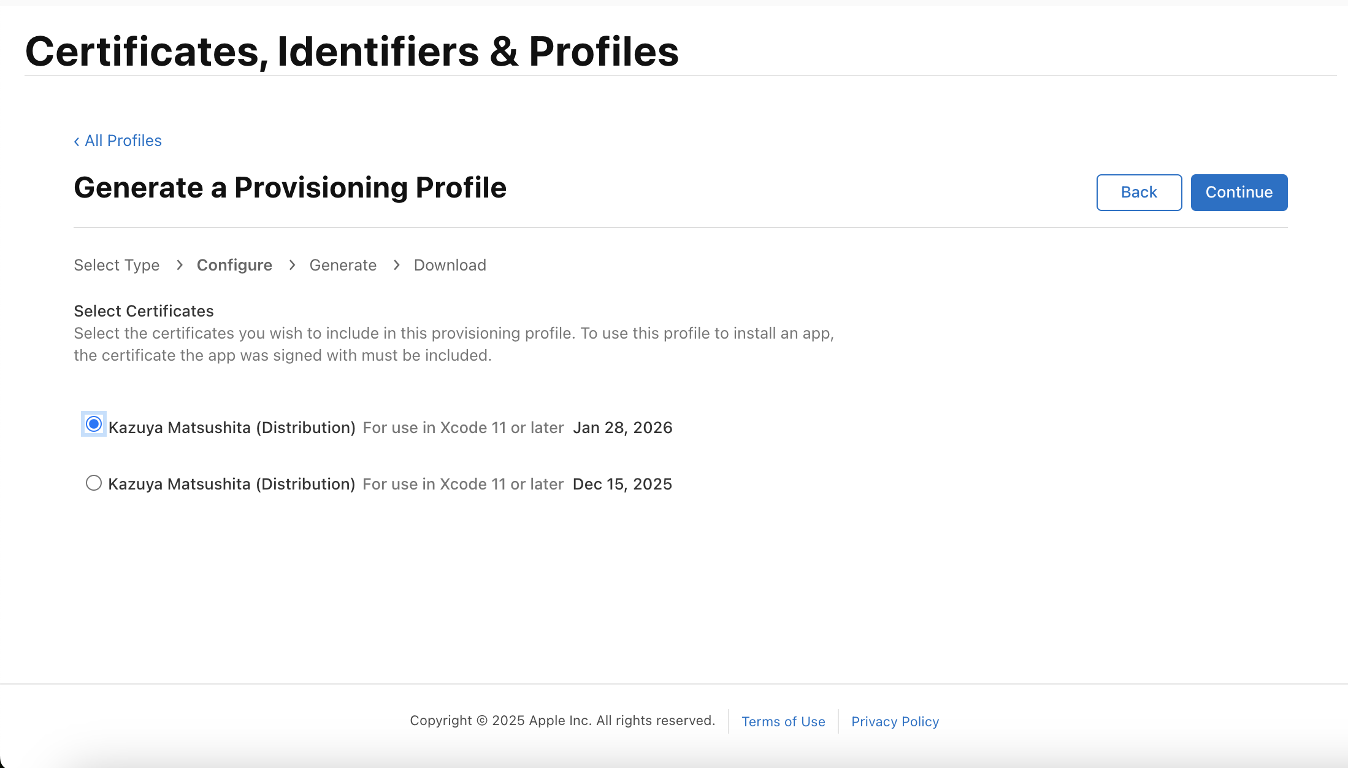Click the Download step label
Image resolution: width=1348 pixels, height=768 pixels.
pyautogui.click(x=450, y=265)
